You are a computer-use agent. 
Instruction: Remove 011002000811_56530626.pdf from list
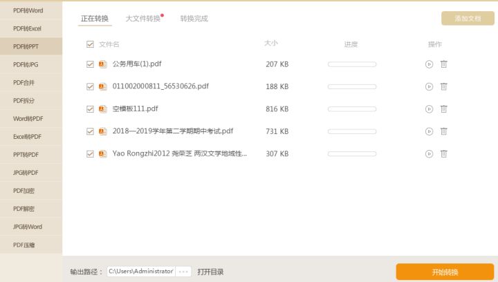point(443,86)
